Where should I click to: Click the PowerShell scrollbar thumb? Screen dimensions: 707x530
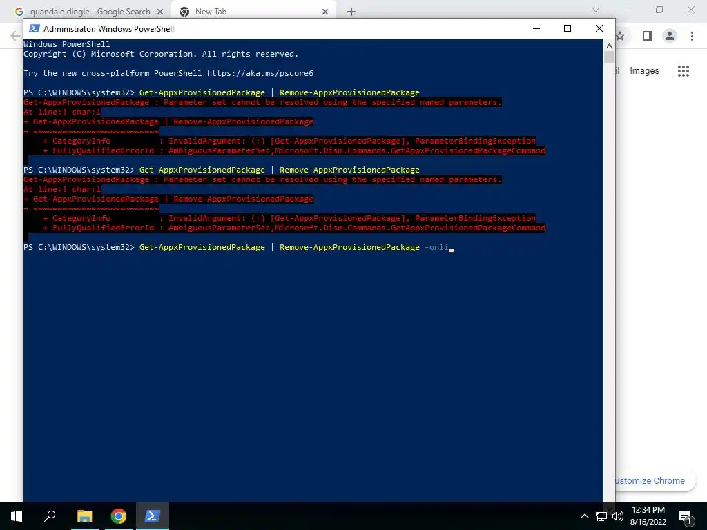click(609, 57)
